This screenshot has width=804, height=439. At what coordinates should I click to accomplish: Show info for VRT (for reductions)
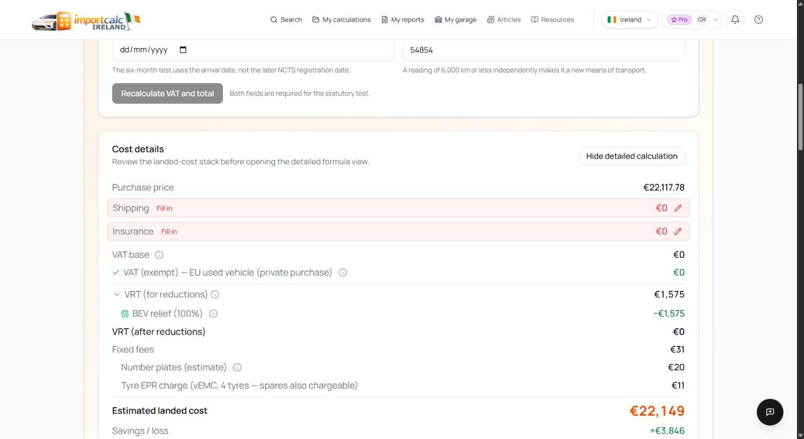(x=215, y=295)
